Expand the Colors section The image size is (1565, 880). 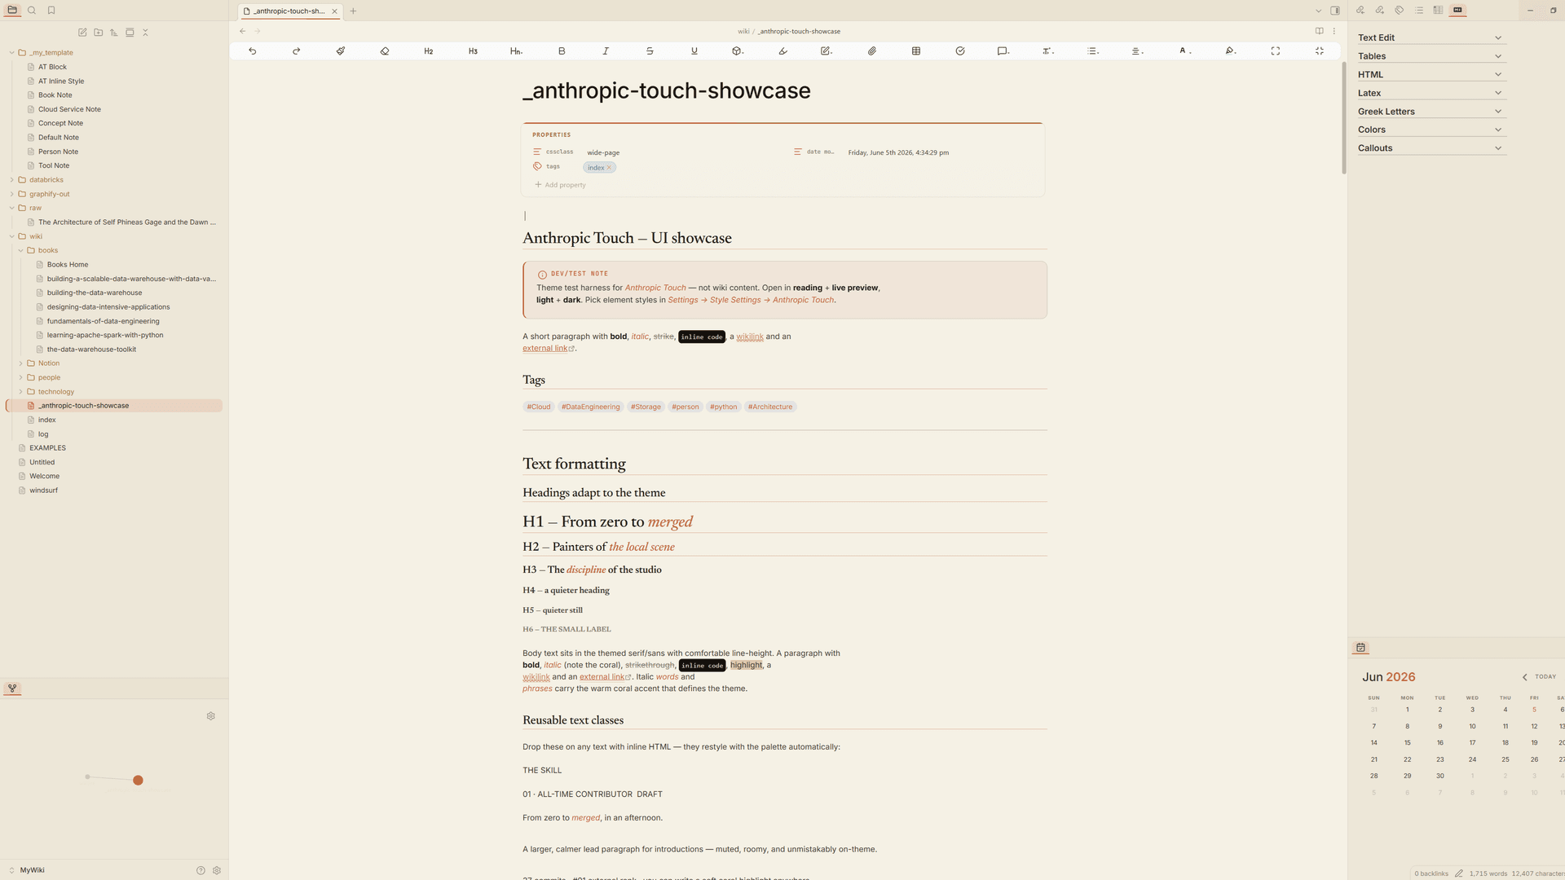click(1431, 130)
